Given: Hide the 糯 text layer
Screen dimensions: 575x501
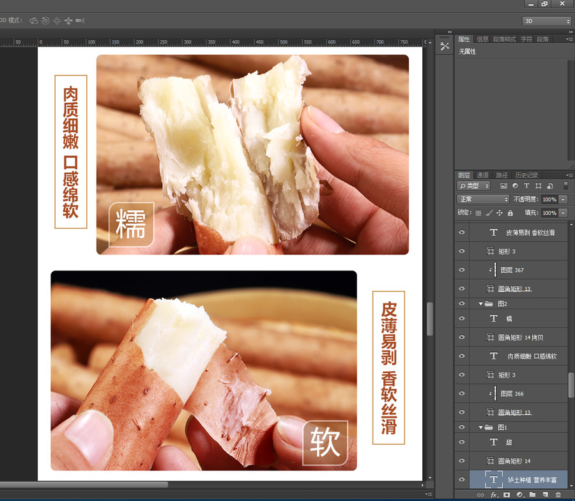Looking at the screenshot, I should pos(462,318).
